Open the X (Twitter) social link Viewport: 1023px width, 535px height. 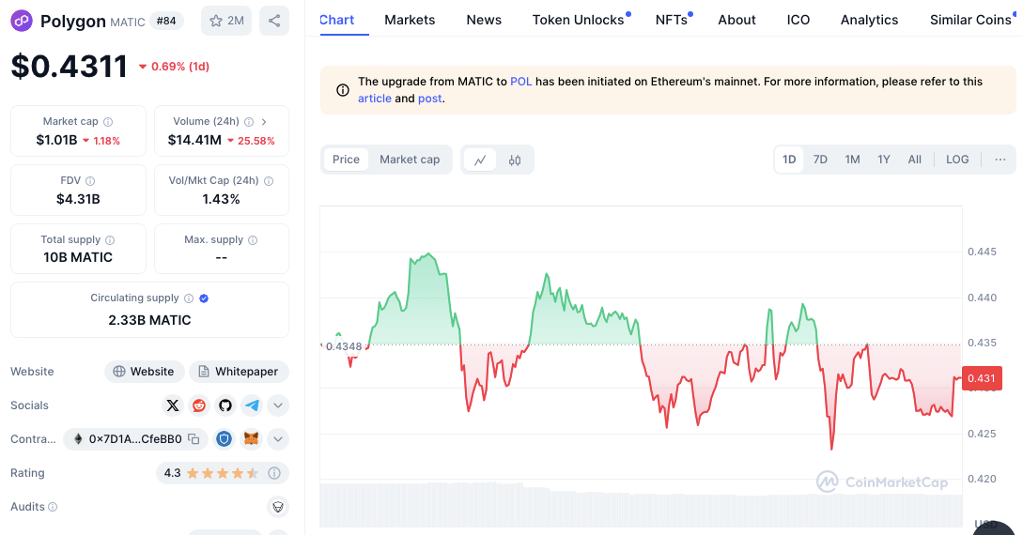(x=172, y=405)
